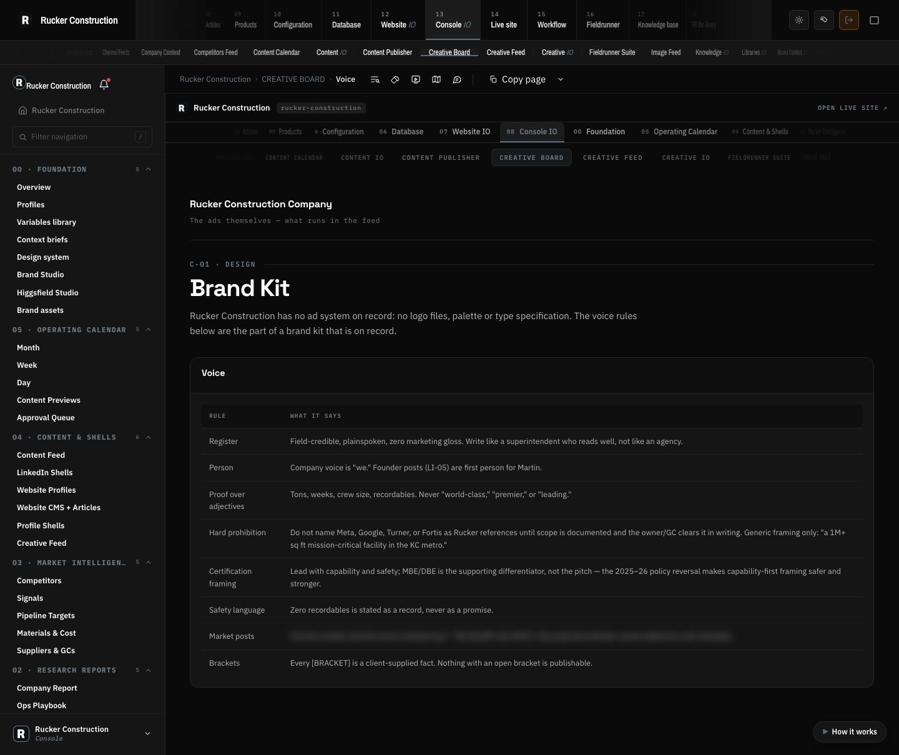Open Content Calendar in the top sub-navigation
This screenshot has width=899, height=755.
[x=277, y=52]
